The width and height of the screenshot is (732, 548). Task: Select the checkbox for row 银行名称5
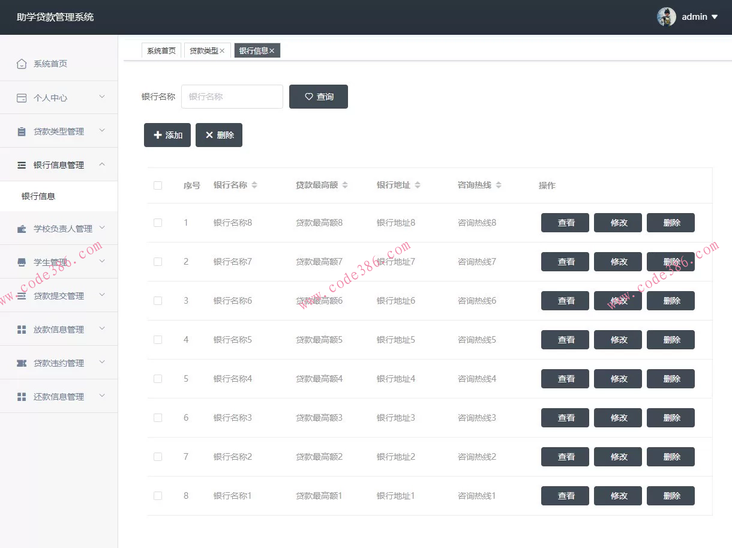(x=158, y=340)
